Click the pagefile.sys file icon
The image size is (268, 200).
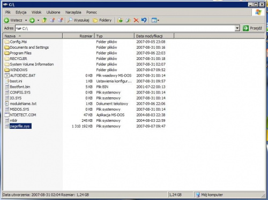coord(7,126)
